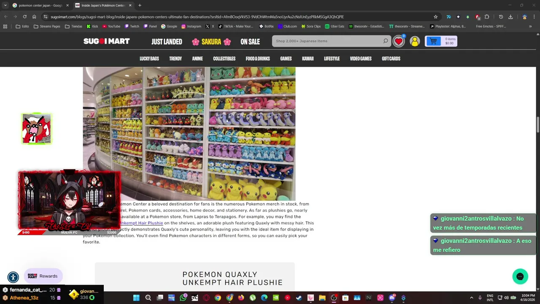This screenshot has height=304, width=540.
Task: Click the Sugoi Mart logo
Action: [x=106, y=41]
